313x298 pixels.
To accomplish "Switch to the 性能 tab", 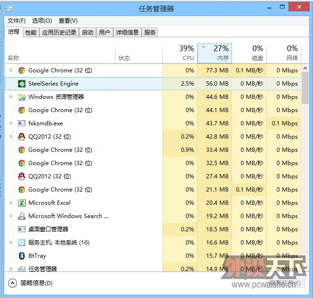I will click(31, 32).
